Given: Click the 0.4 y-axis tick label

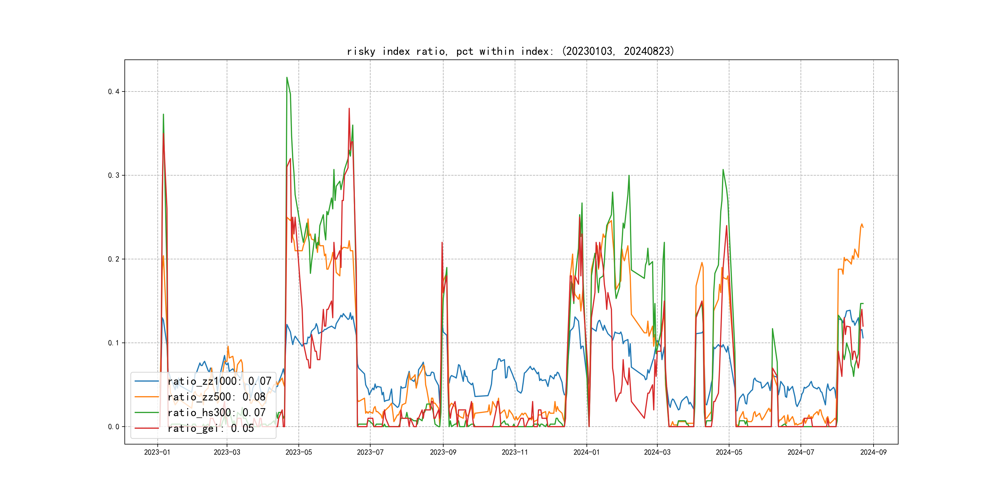Looking at the screenshot, I should click(114, 91).
